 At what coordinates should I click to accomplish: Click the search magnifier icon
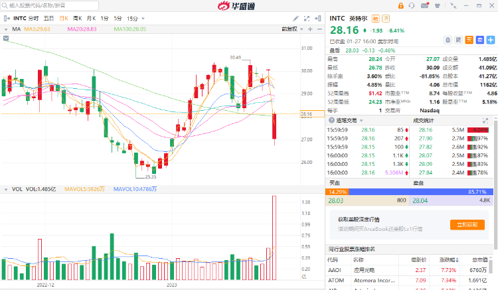5,5
